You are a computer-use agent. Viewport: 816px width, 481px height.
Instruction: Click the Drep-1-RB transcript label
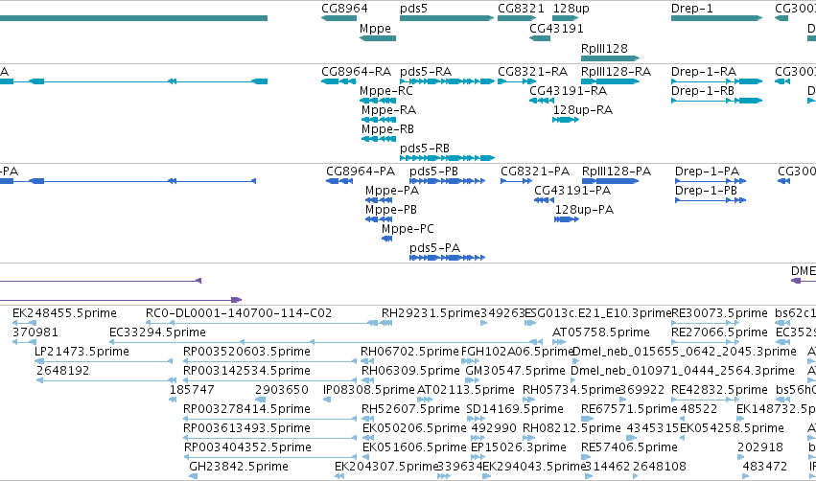[x=703, y=90]
